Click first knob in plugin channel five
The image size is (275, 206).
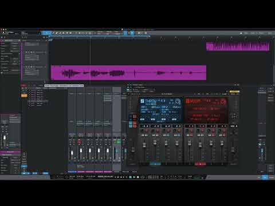pos(187,130)
